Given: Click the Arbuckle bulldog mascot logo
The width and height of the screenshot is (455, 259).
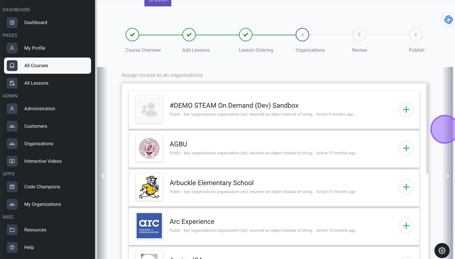Looking at the screenshot, I should (x=149, y=187).
